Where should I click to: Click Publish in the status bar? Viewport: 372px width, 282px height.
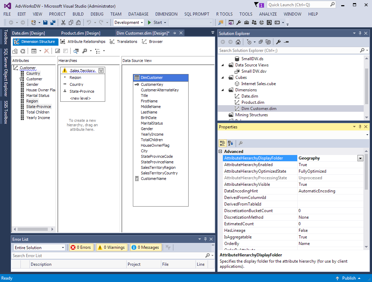click(348, 278)
